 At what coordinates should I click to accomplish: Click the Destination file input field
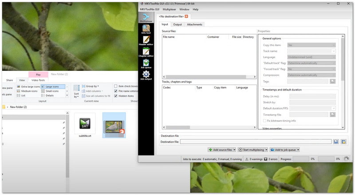256,142
